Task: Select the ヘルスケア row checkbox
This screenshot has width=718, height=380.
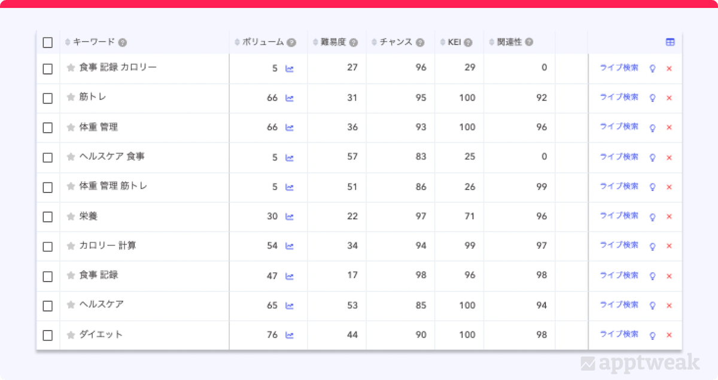Action: coord(48,306)
